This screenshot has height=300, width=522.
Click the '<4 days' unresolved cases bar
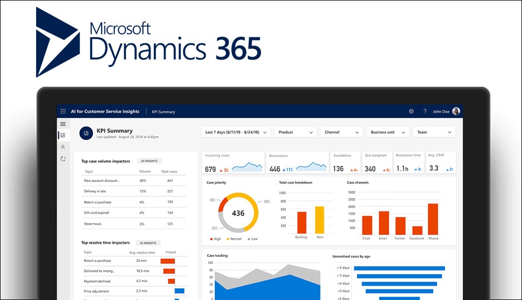[x=399, y=284]
